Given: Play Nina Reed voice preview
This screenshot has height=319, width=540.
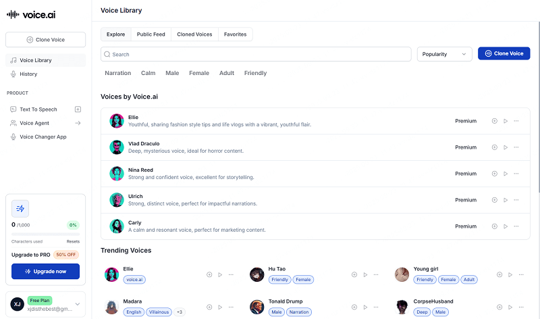Looking at the screenshot, I should point(506,174).
